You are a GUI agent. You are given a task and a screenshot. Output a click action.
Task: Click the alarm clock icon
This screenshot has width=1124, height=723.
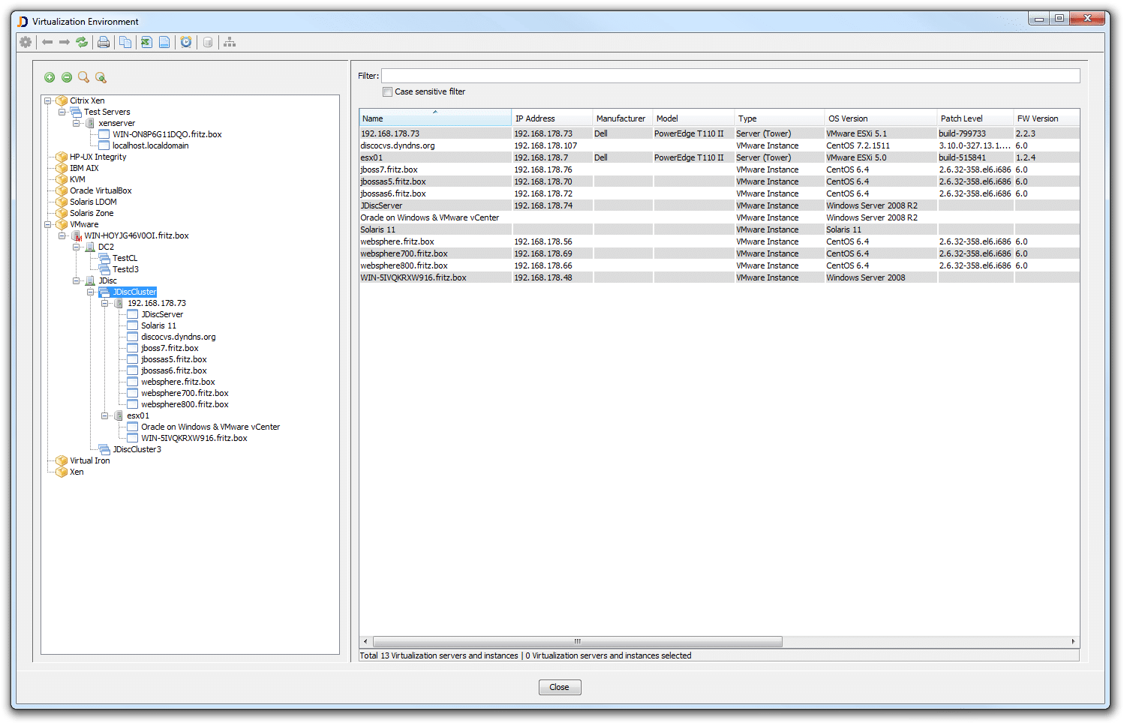tap(186, 42)
